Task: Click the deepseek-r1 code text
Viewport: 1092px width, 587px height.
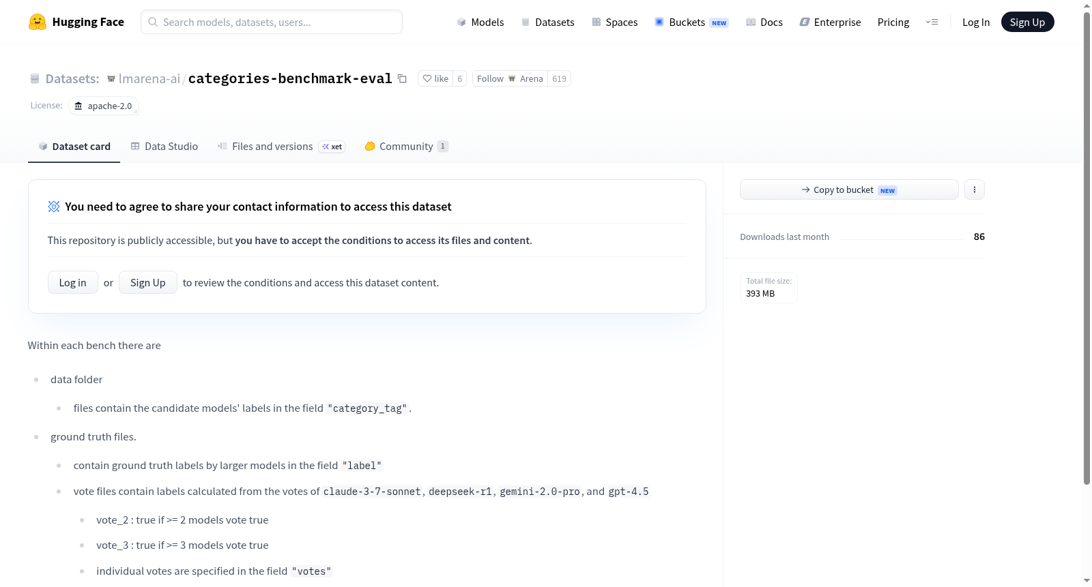Action: point(460,492)
